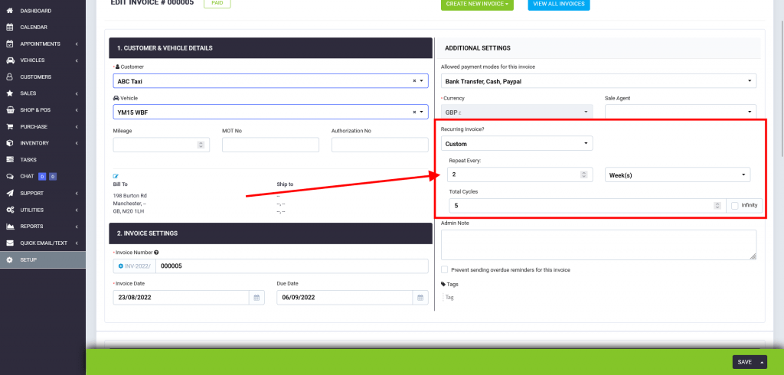The image size is (784, 375).
Task: Open the Week(s) interval dropdown
Action: point(677,175)
